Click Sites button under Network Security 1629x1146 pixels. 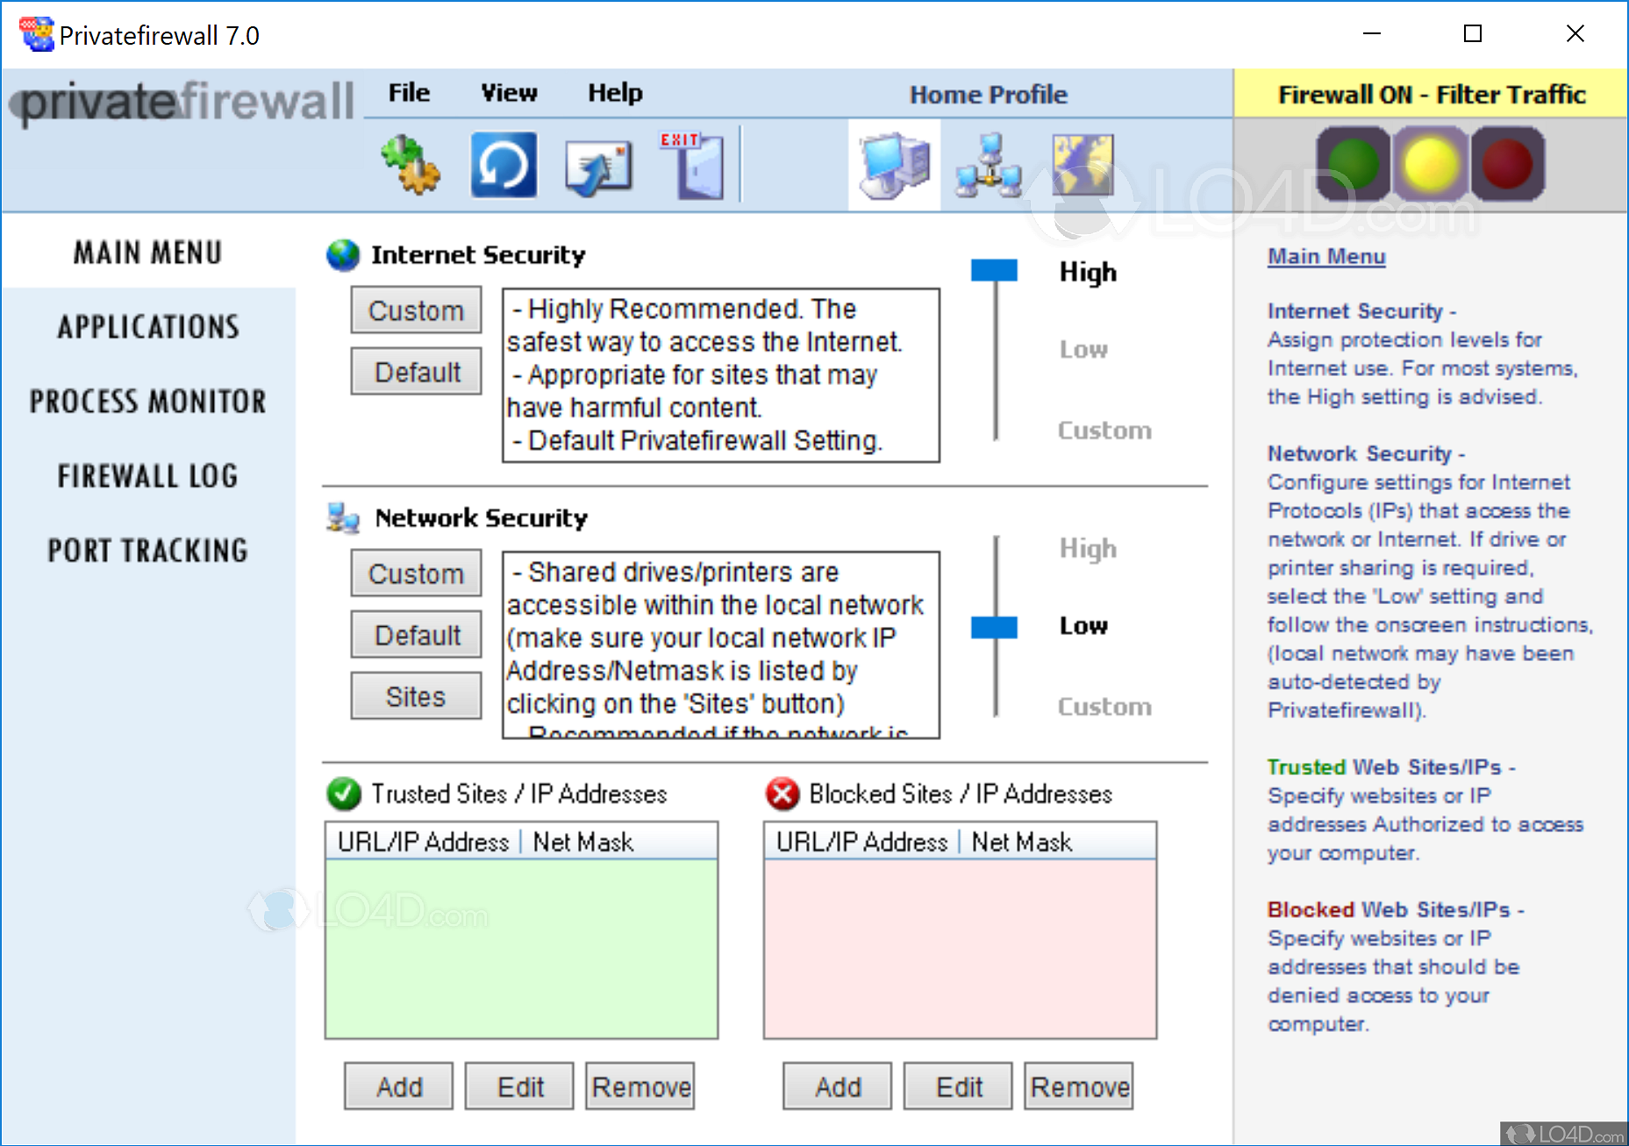pos(416,695)
